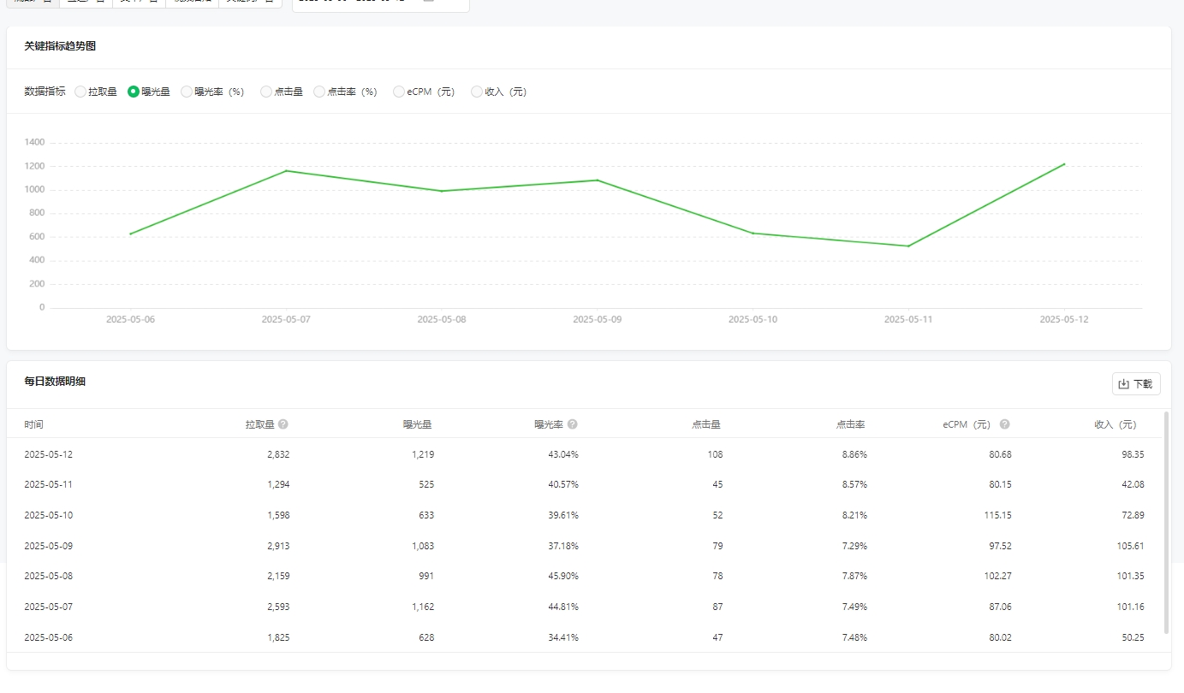Viewport: 1184px width, 693px height.
Task: Click the 2025-05-12 date in table row
Action: pos(49,454)
